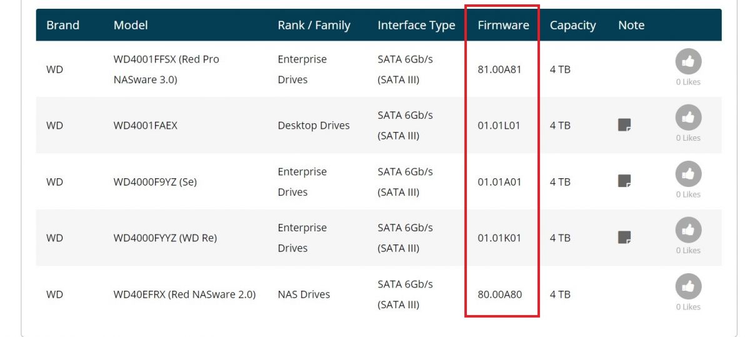Viewport: 750px width, 337px height.
Task: Click firmware value 01.01K01
Action: [499, 238]
